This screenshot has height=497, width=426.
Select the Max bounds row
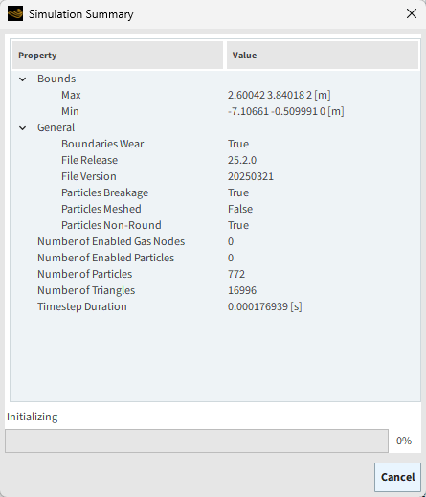coord(215,95)
